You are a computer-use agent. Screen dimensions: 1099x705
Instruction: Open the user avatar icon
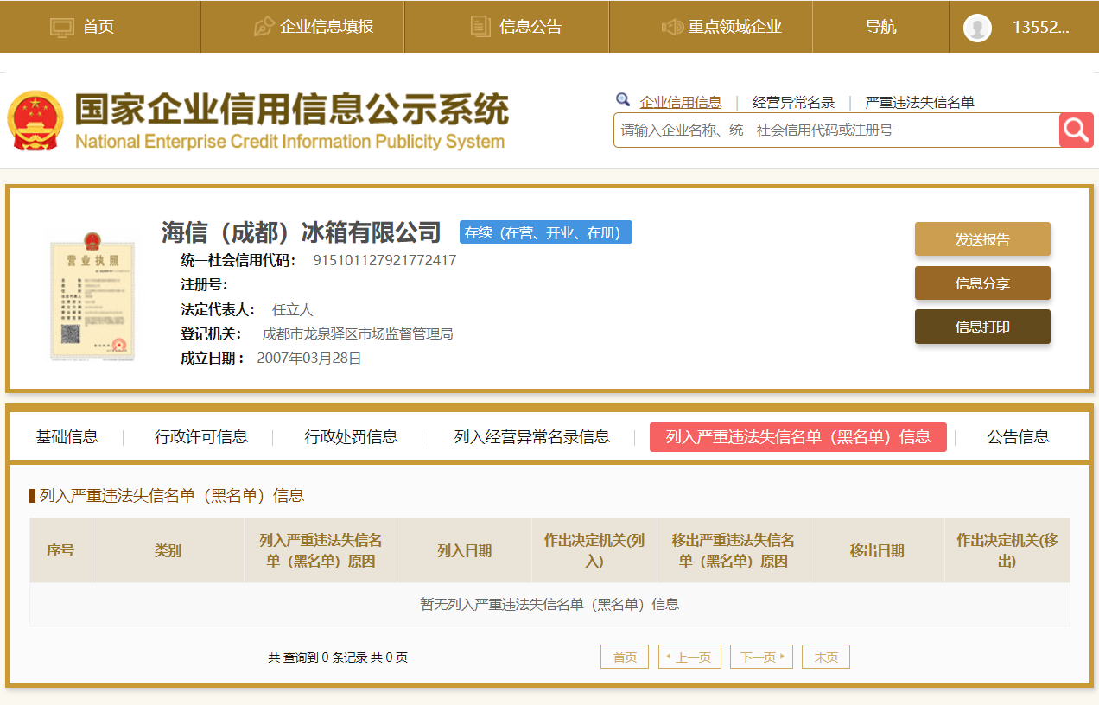point(977,28)
